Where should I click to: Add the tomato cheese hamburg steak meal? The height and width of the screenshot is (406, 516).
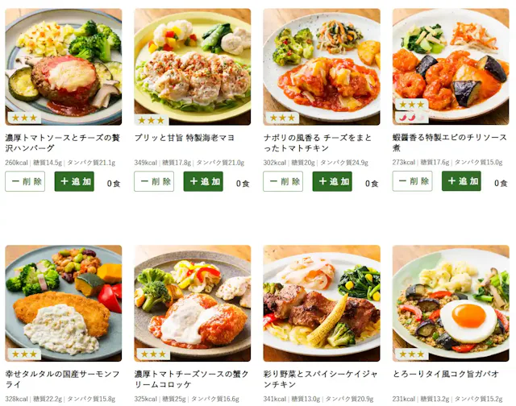tap(74, 181)
